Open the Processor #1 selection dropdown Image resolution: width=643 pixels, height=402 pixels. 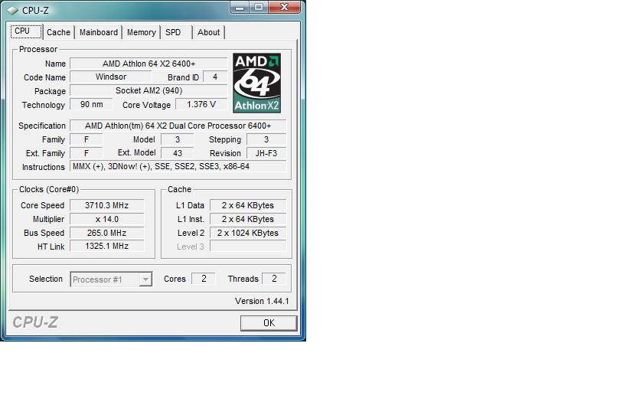pyautogui.click(x=111, y=279)
